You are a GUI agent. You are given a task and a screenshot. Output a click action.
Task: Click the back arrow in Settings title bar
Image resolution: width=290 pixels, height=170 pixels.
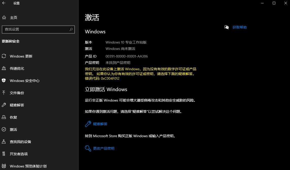(4, 3)
